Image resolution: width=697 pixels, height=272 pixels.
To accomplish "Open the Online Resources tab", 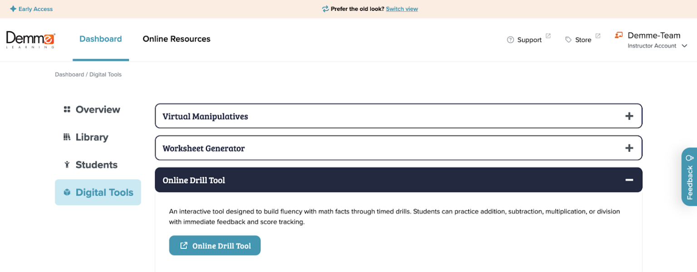I will 177,39.
